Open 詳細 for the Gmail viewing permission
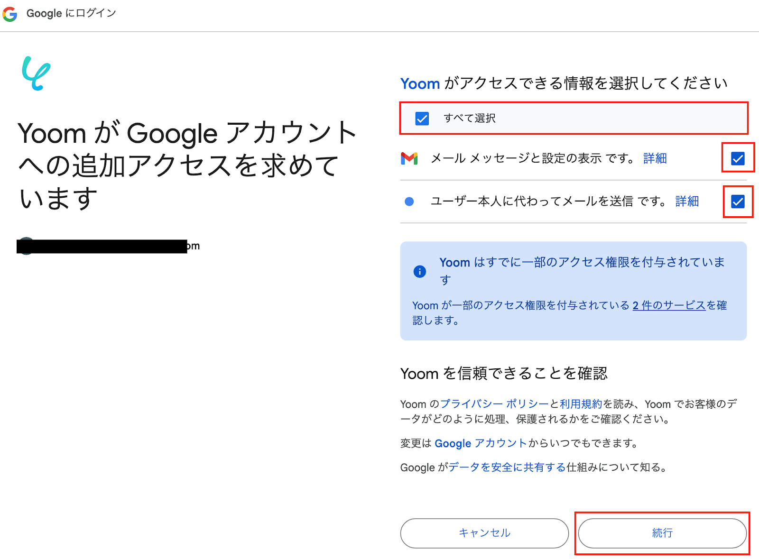The width and height of the screenshot is (759, 559). tap(655, 158)
